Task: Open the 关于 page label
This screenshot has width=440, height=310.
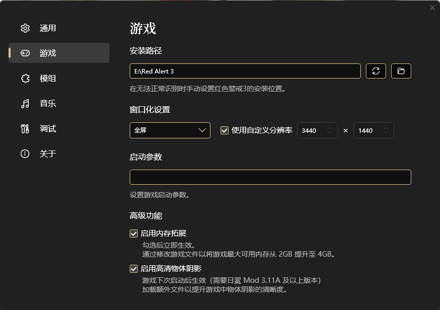Action: pyautogui.click(x=48, y=154)
